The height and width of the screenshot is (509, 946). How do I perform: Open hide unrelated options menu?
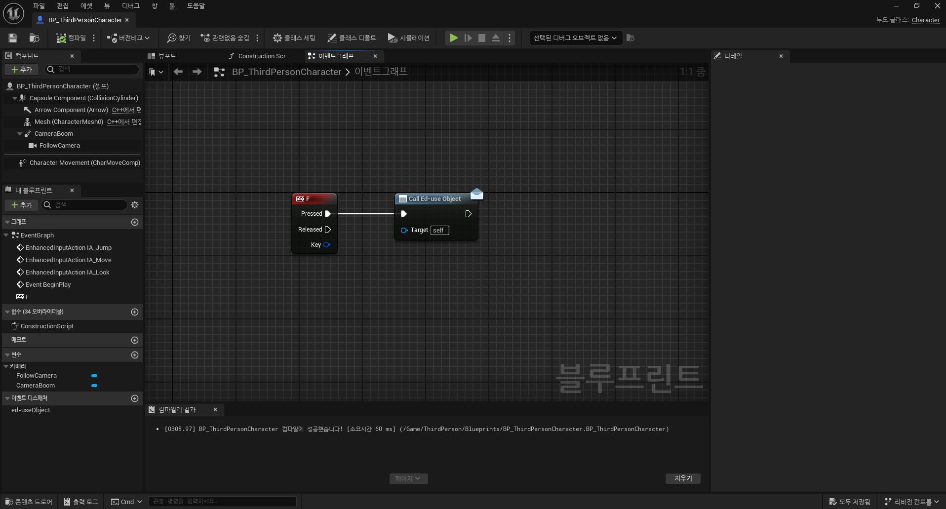click(257, 38)
